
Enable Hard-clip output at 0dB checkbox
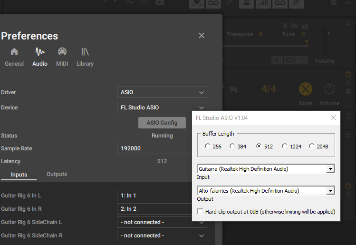click(x=200, y=212)
